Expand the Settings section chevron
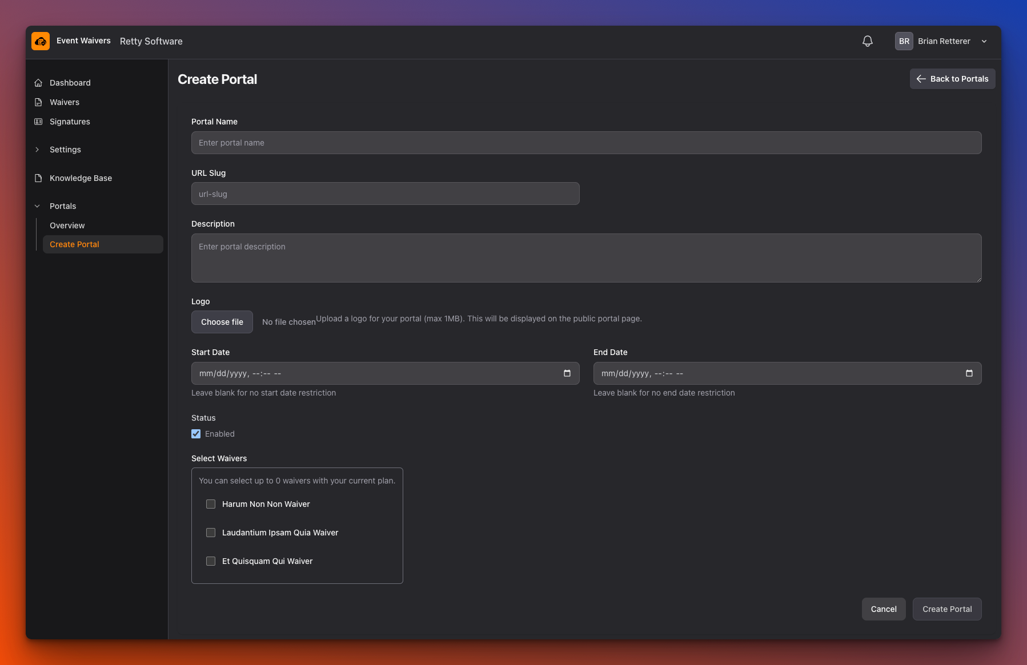This screenshot has height=665, width=1027. click(x=37, y=150)
